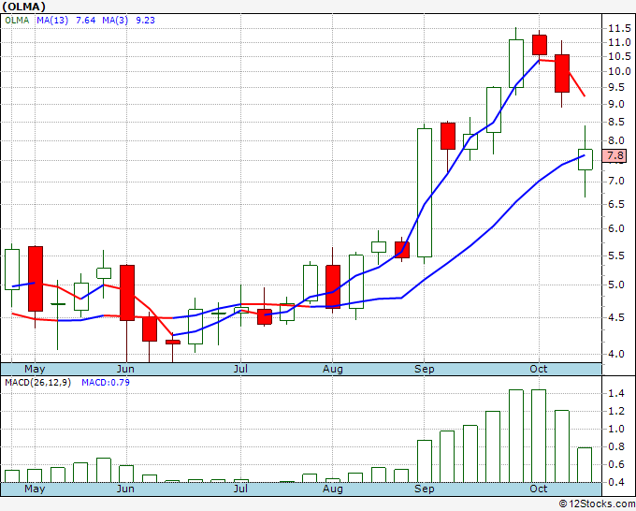Image resolution: width=636 pixels, height=511 pixels.
Task: Click the Jun label on price timeline
Action: [x=125, y=369]
